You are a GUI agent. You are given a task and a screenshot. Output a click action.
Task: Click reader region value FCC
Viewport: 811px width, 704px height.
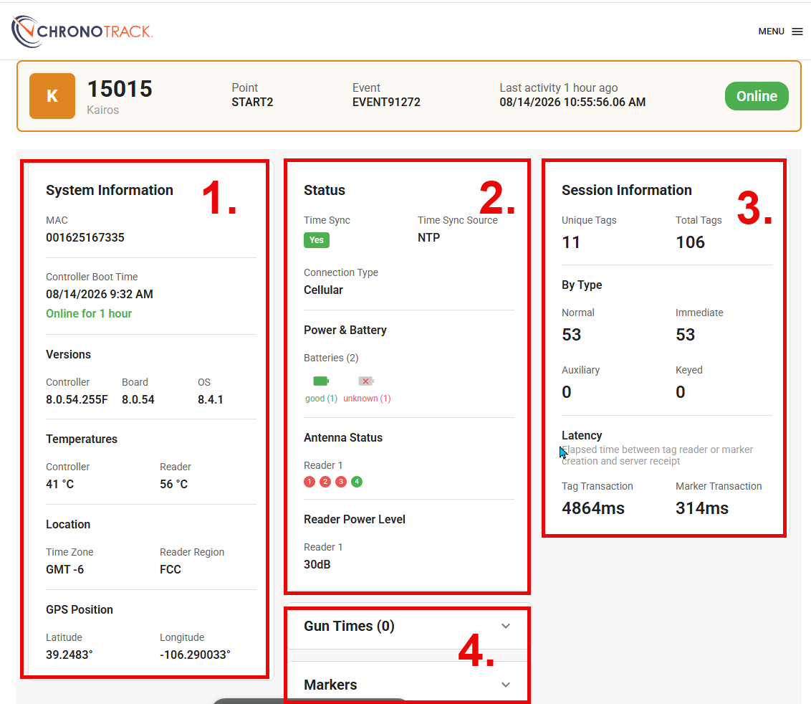[171, 569]
